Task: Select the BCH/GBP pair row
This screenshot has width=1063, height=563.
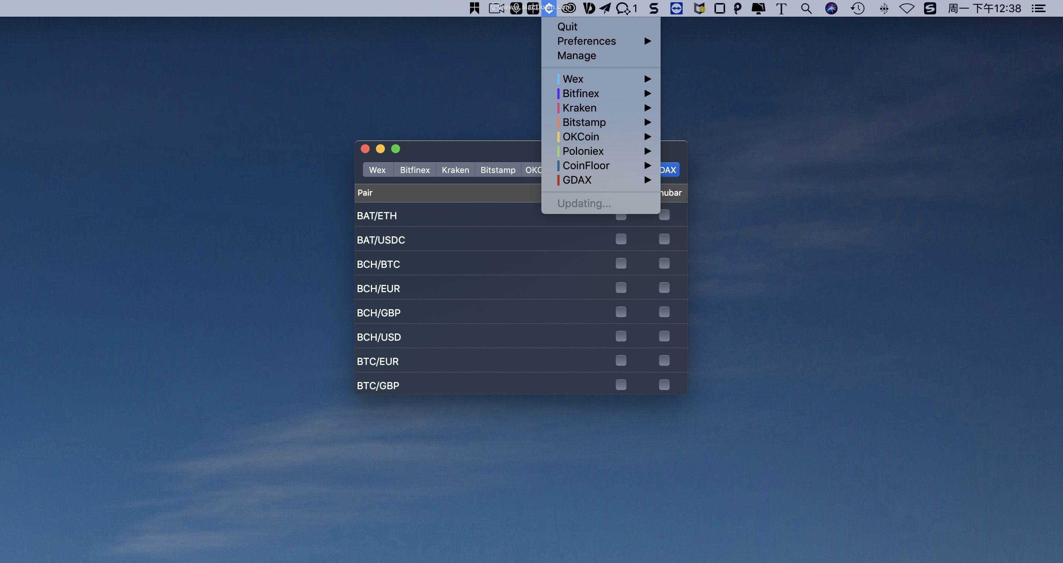Action: coord(521,312)
